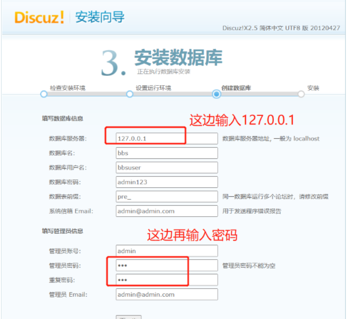
Task: Click the 管理员账号 label
Action: coord(65,251)
